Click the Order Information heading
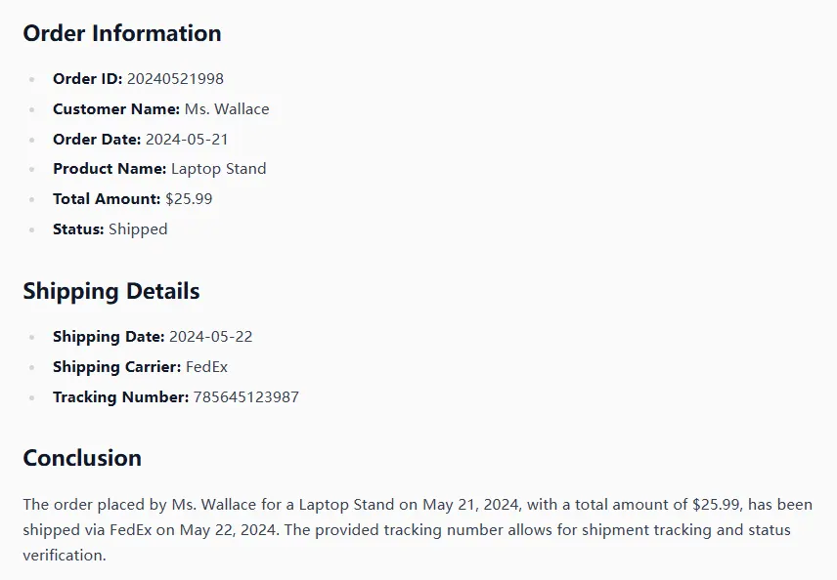The height and width of the screenshot is (580, 837). pyautogui.click(x=122, y=33)
